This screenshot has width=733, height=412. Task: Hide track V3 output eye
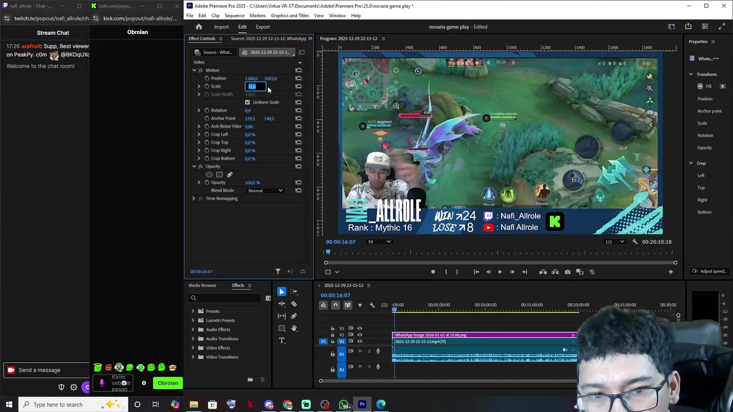tap(360, 328)
